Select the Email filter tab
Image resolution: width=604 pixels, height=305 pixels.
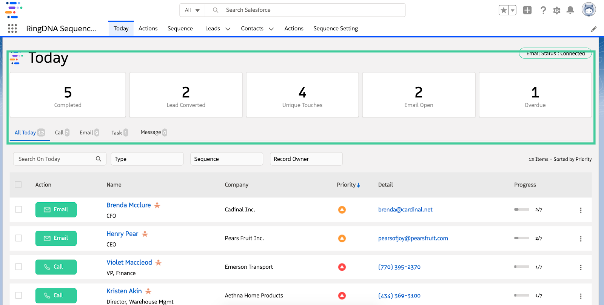pyautogui.click(x=89, y=132)
